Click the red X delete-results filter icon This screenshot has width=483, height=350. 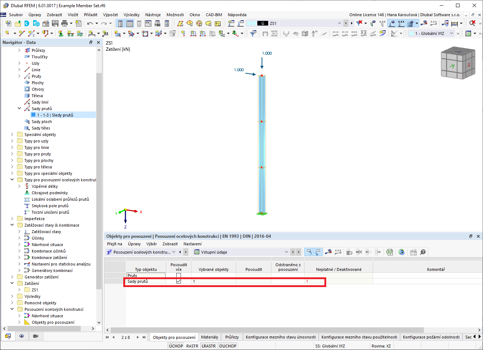point(359,23)
